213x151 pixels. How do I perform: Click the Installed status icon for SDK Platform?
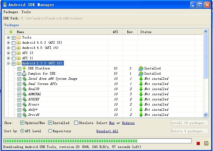[141, 68]
